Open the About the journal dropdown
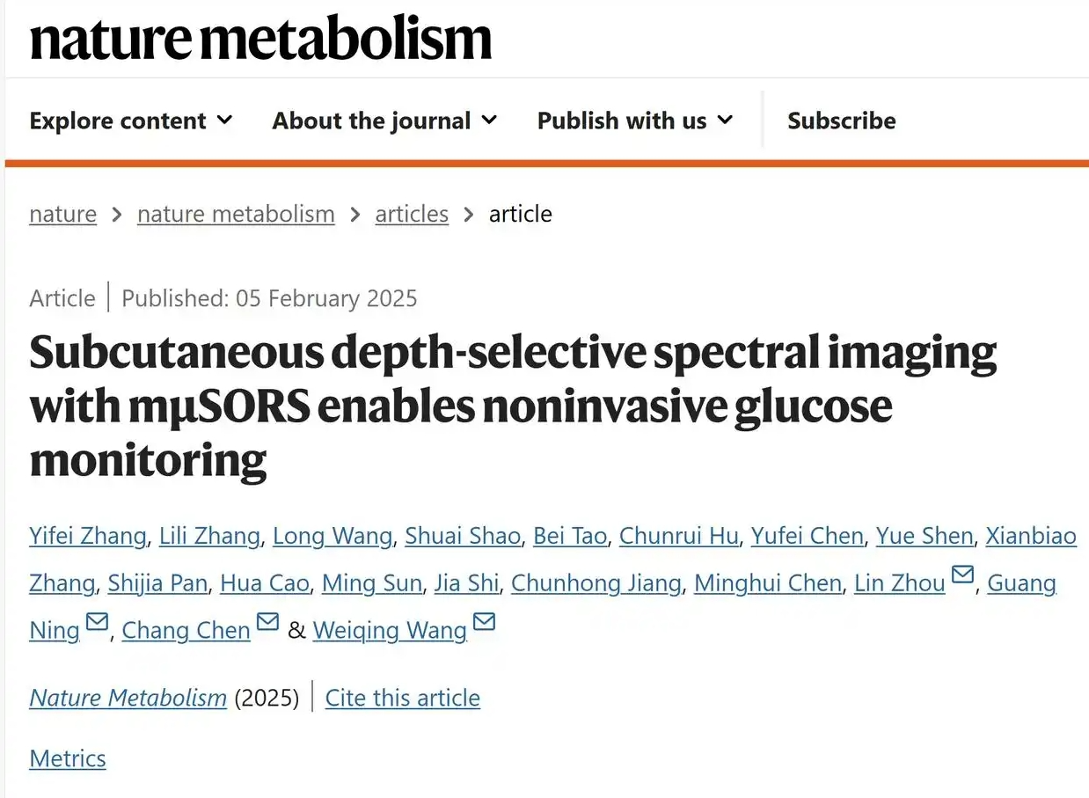1089x798 pixels. [384, 121]
